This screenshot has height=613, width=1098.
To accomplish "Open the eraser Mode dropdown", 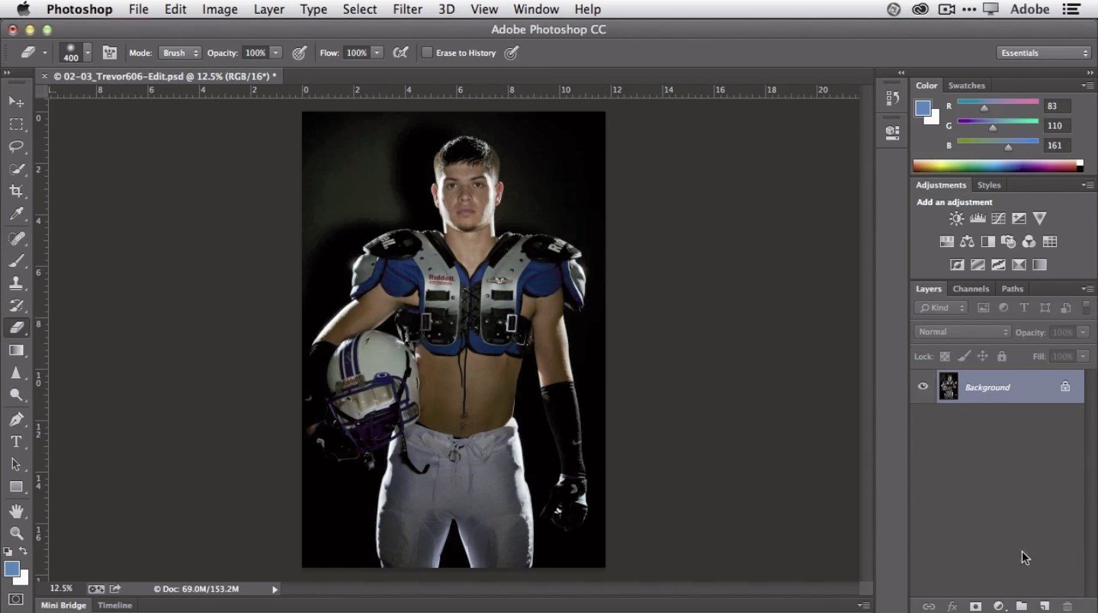I will 179,53.
